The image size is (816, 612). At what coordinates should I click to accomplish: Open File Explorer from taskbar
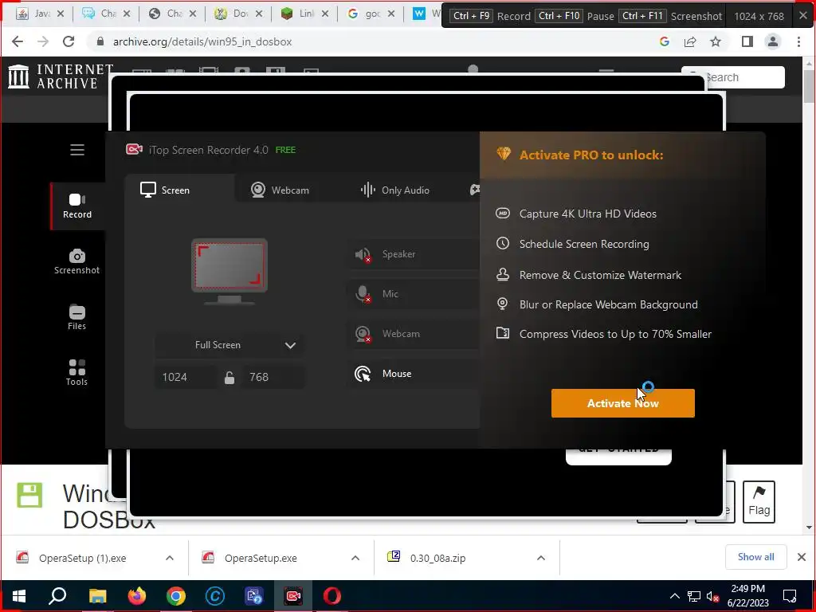97,596
